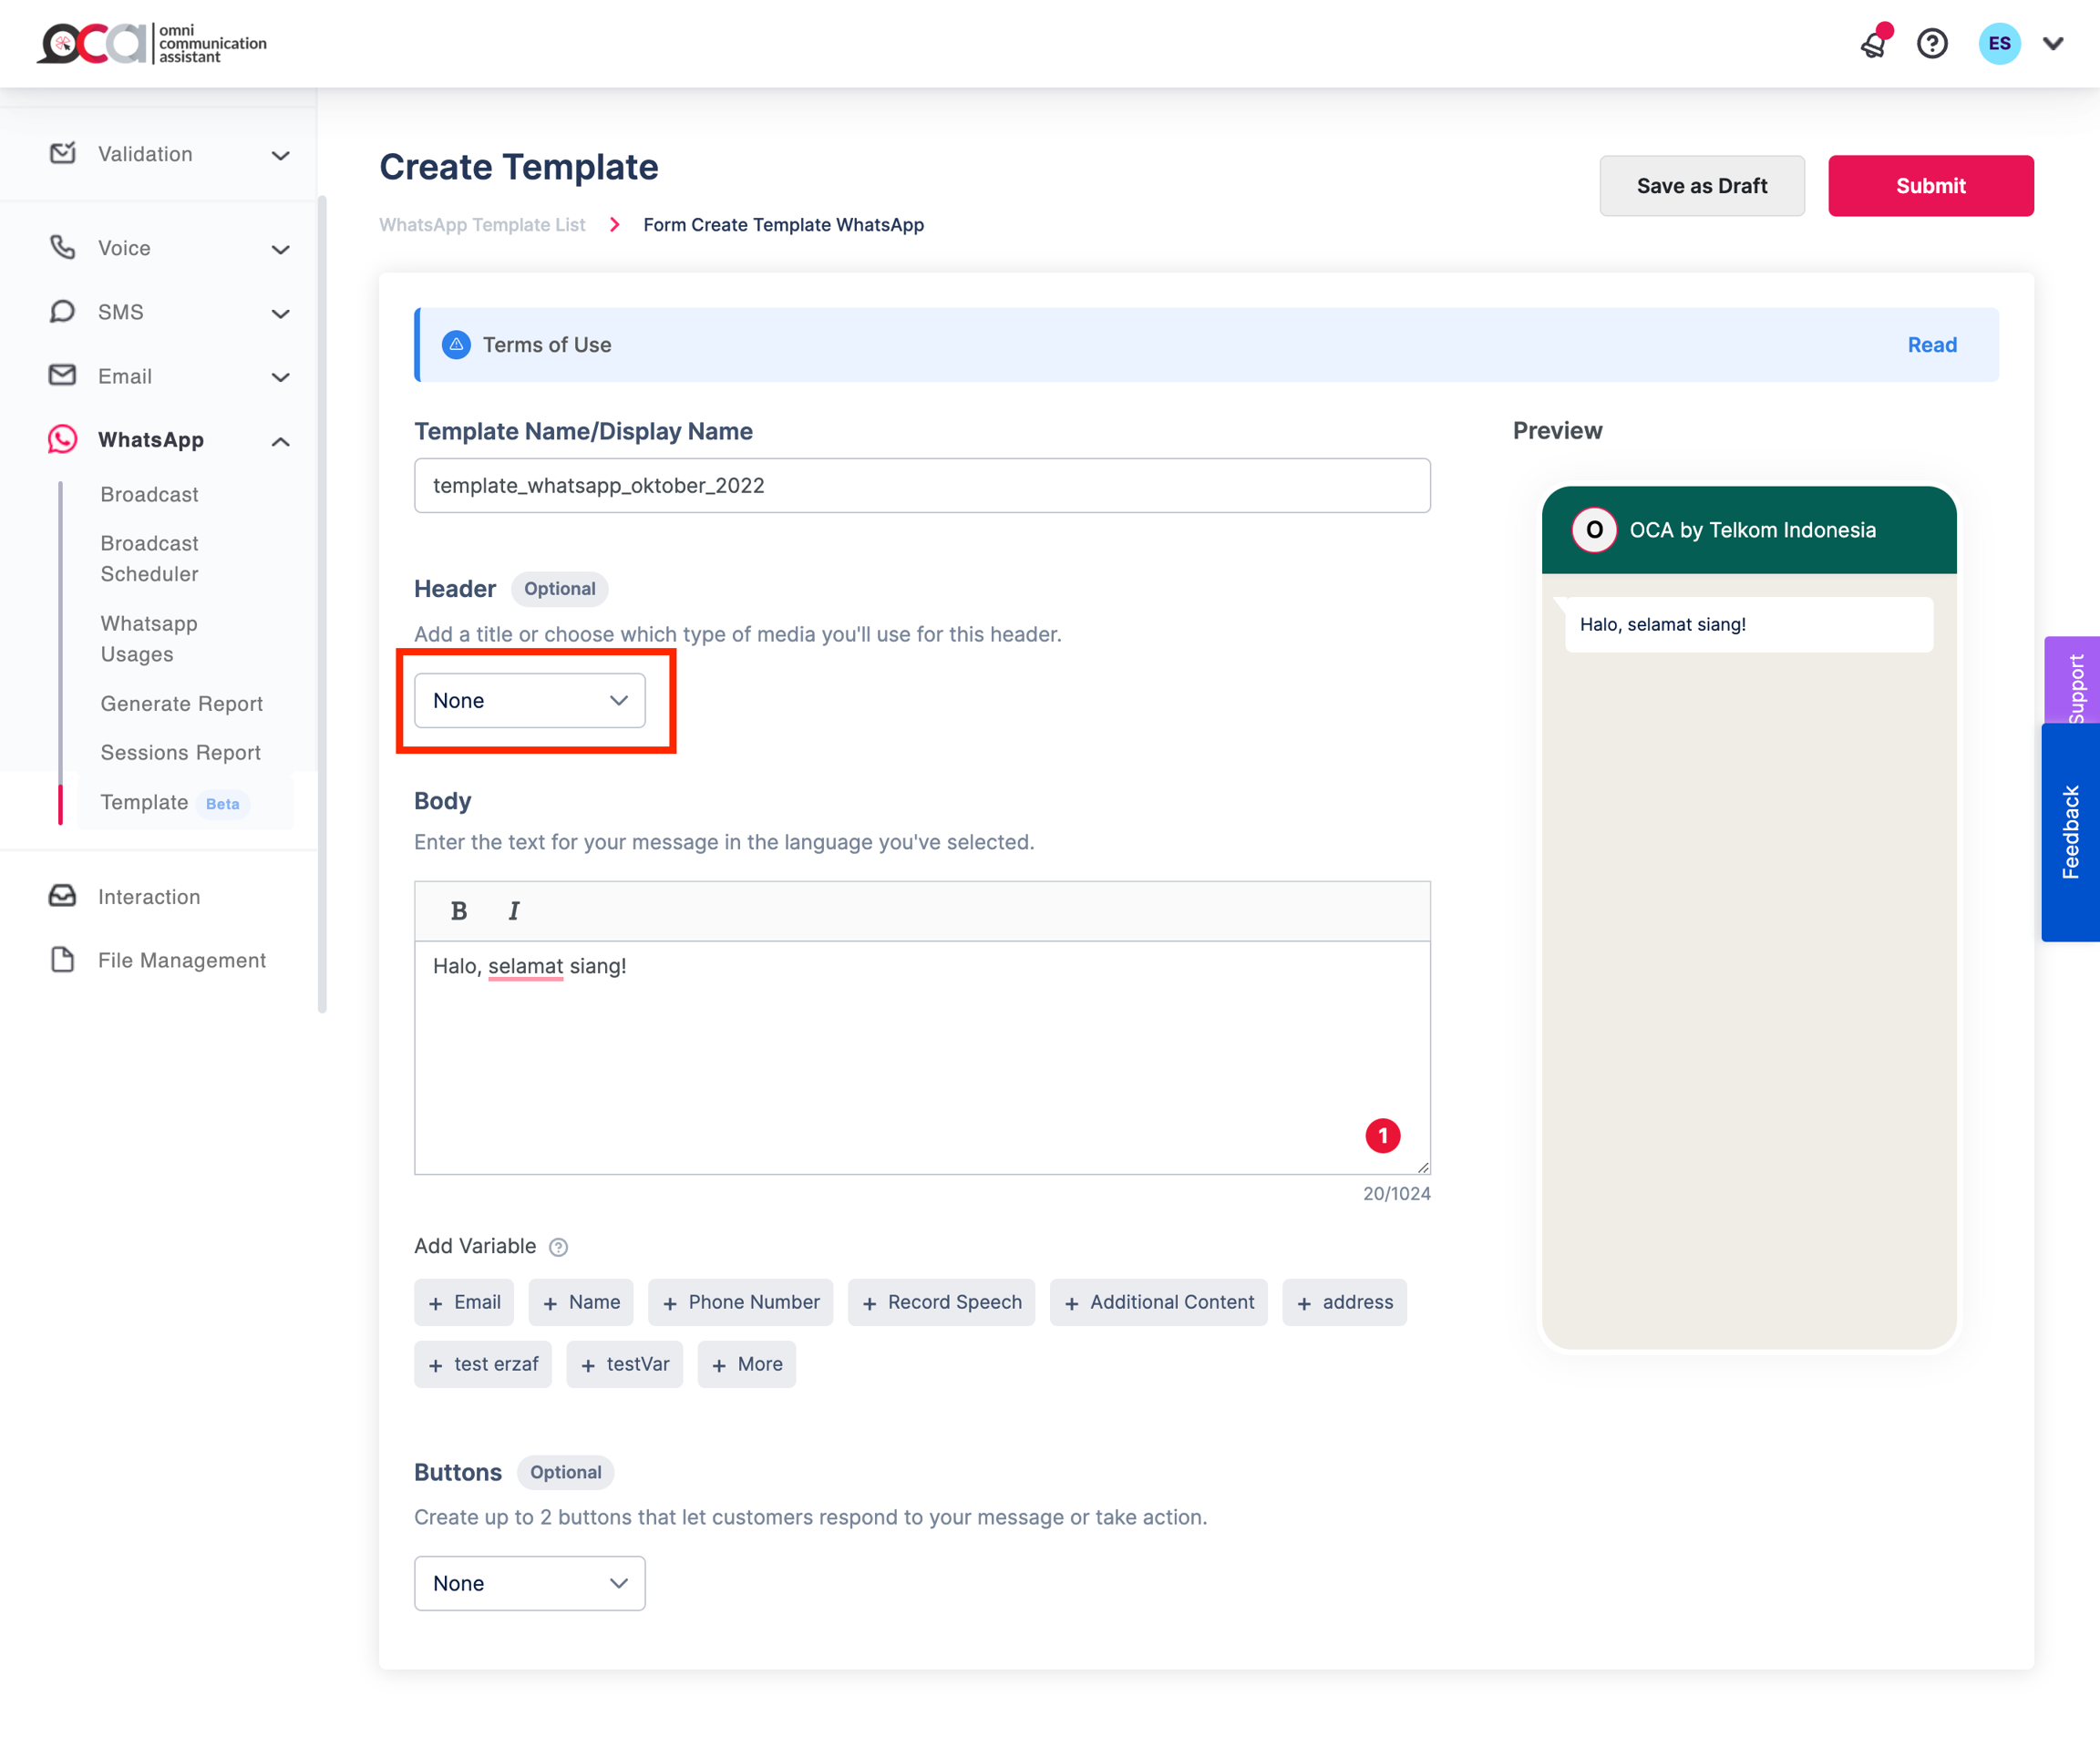Screen dimensions: 2100x1738
Task: Open the Read terms link
Action: coord(1931,345)
